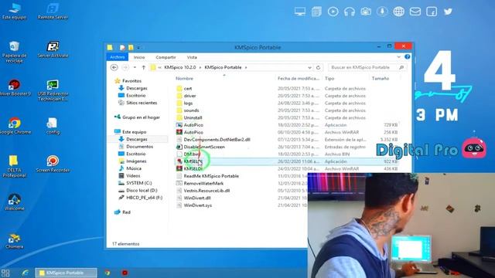495x278 pixels.
Task: Open the Compartir ribbon tab
Action: pos(166,57)
